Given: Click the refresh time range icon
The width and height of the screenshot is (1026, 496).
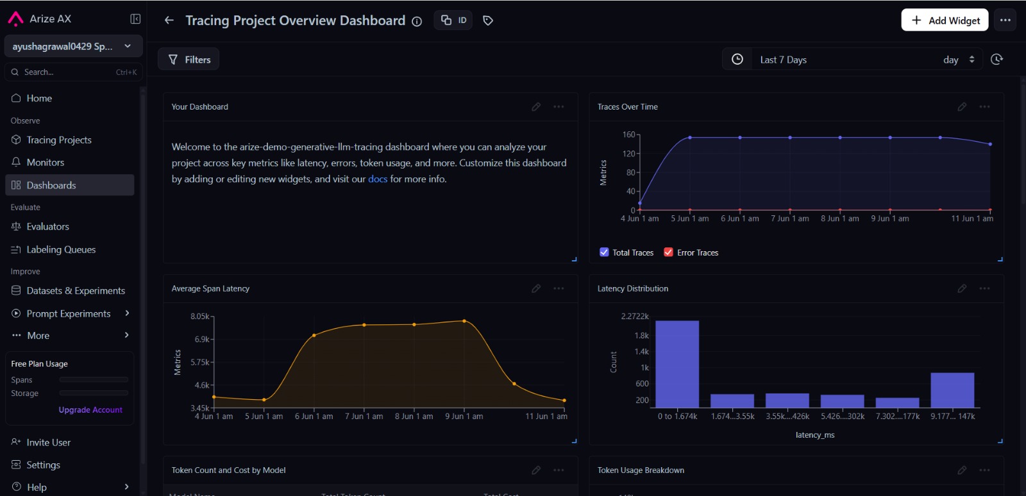Looking at the screenshot, I should click(997, 59).
